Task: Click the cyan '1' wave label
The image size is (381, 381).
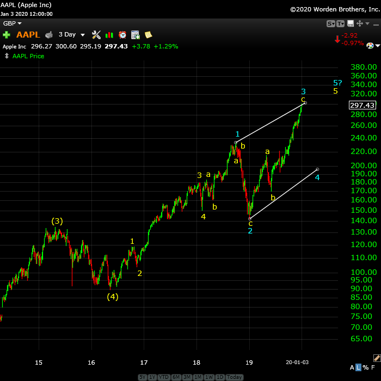Action: (237, 134)
